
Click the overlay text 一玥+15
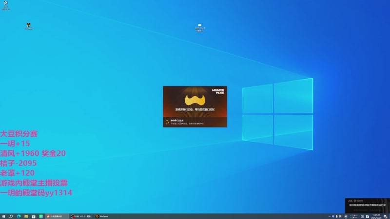[15, 144]
